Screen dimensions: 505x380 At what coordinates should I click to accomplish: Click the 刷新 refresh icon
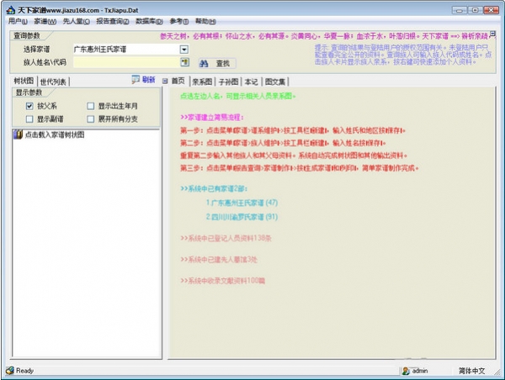click(x=136, y=80)
